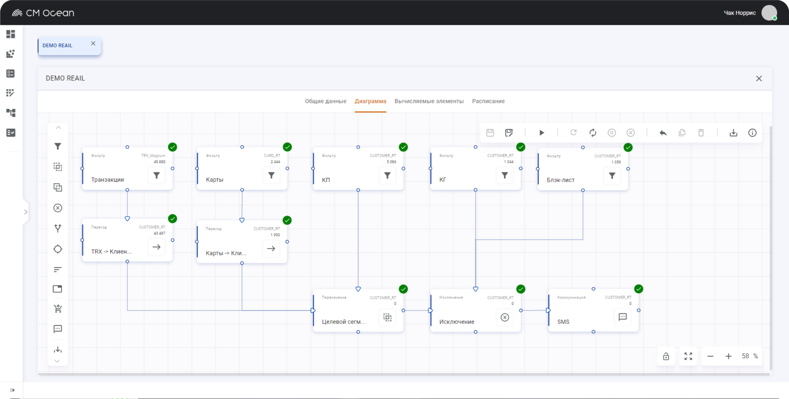
Task: Toggle the canvas lock button
Action: click(666, 356)
